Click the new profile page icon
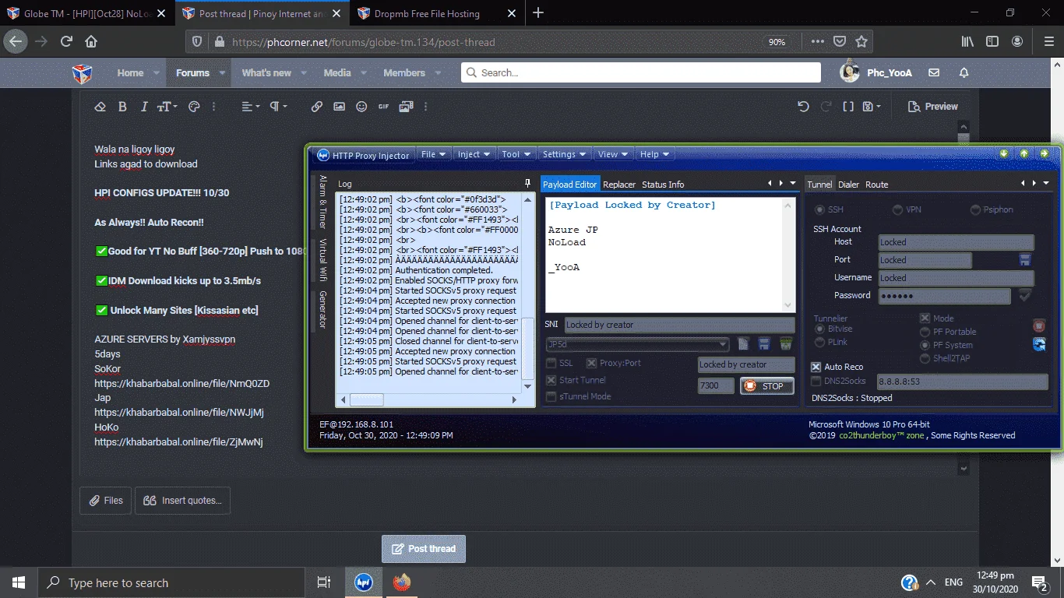Screen dimensions: 1064x598 coord(744,343)
